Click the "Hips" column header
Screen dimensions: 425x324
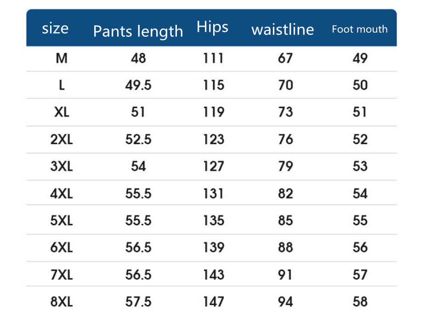tap(213, 27)
